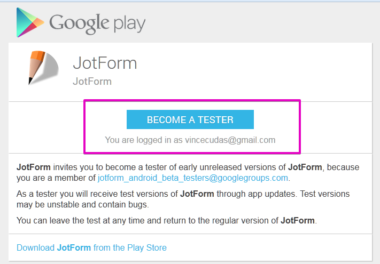The height and width of the screenshot is (264, 380).
Task: Click the word play beside Google wordmark
Action: click(x=129, y=25)
